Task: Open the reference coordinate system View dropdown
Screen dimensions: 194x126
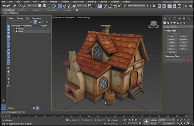Action: click(82, 6)
